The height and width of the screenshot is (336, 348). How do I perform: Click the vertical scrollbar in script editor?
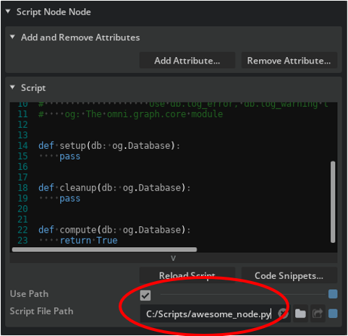333,202
